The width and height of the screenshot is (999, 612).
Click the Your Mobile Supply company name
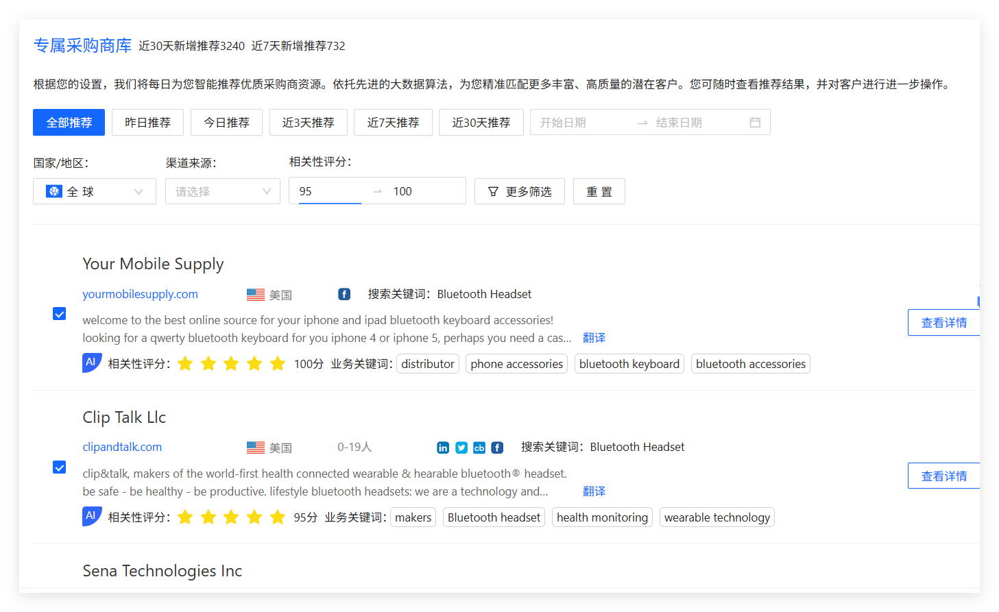click(153, 264)
